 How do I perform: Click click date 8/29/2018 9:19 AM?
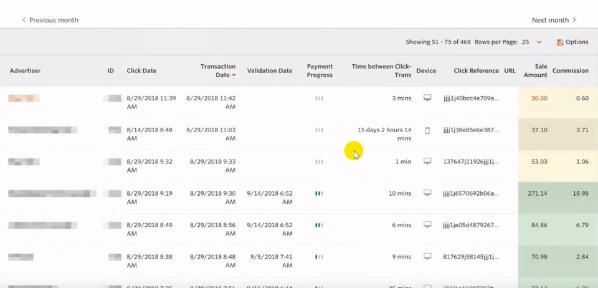pos(150,198)
